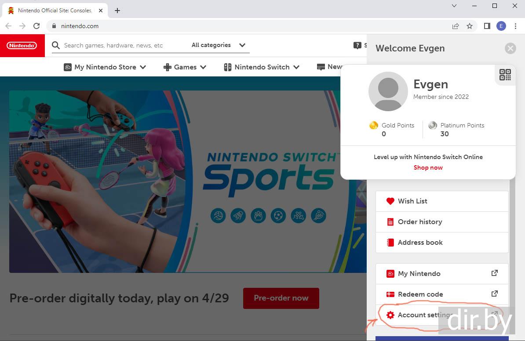Bookmark this page with star icon

pos(470,26)
